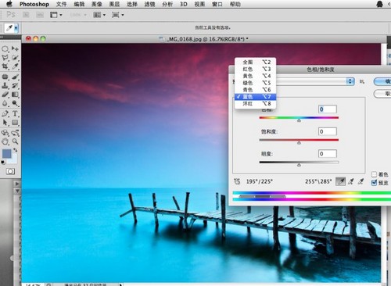
Task: Select the Type tool in toolbox
Action: click(15, 113)
